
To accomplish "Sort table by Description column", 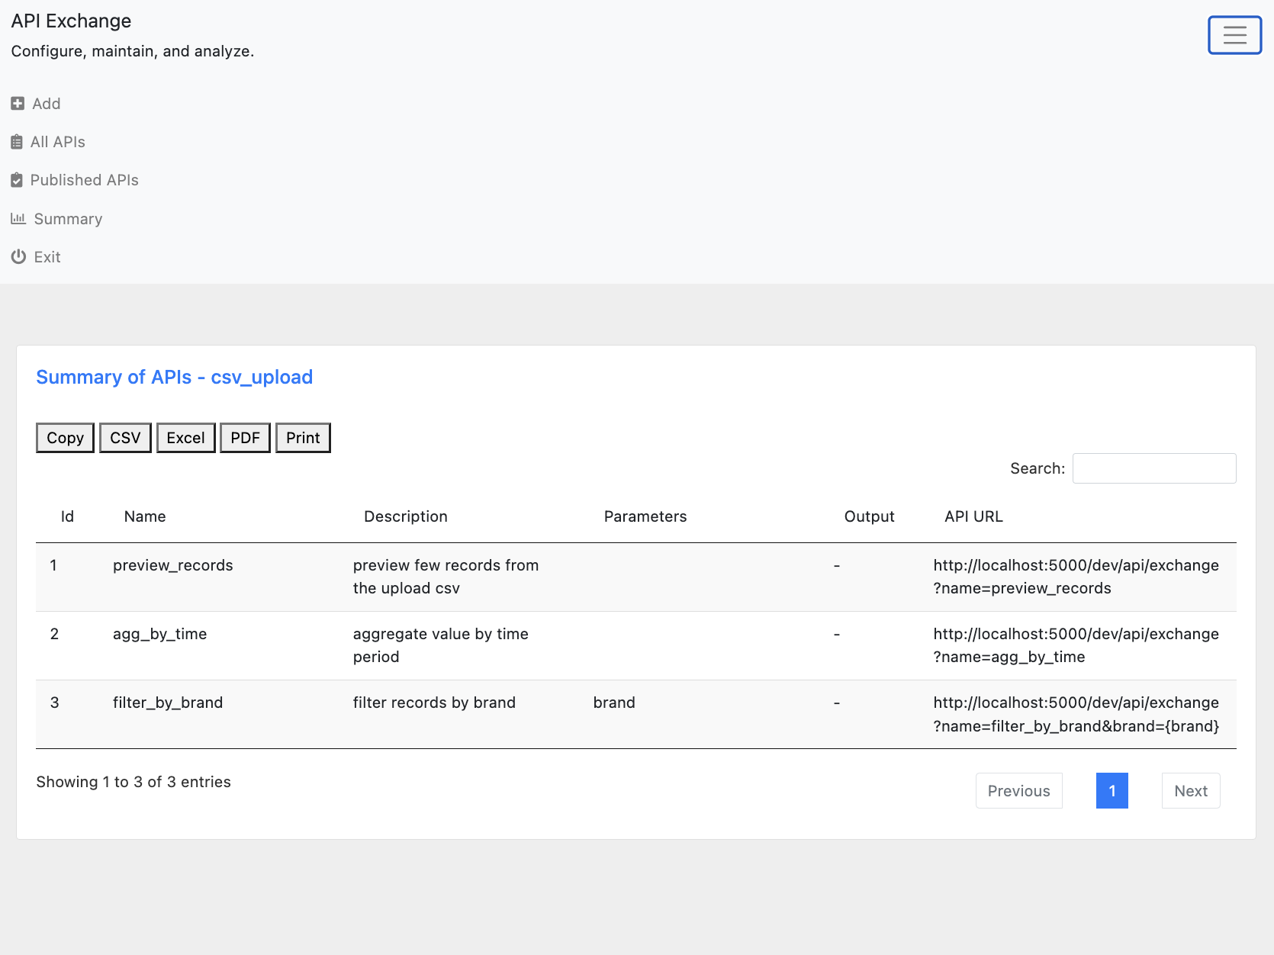I will pos(406,516).
